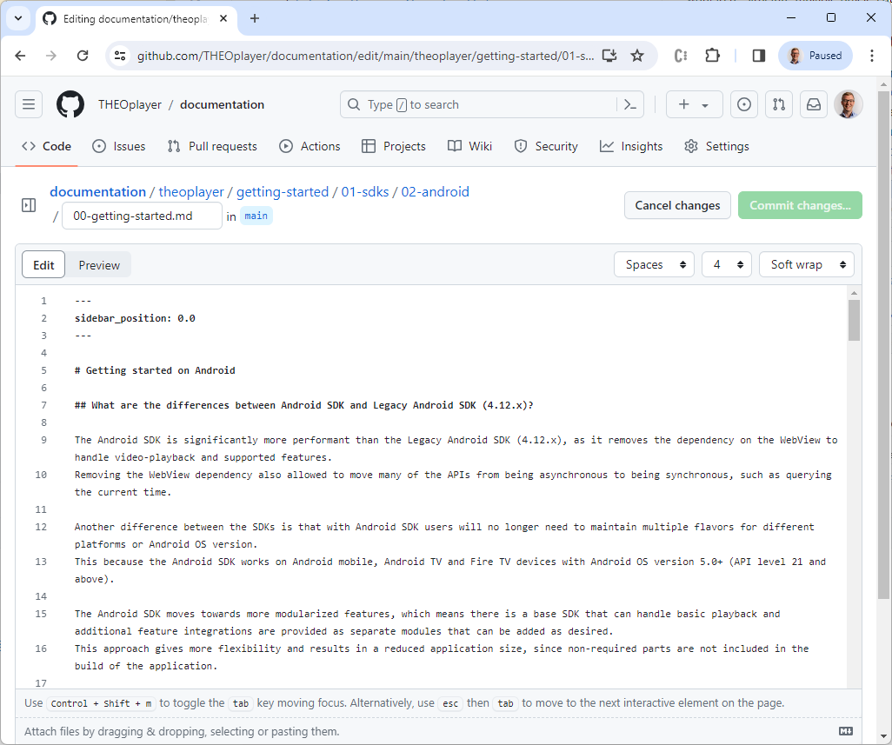
Task: Click the editor vertical scrollbar thumb
Action: [x=854, y=320]
